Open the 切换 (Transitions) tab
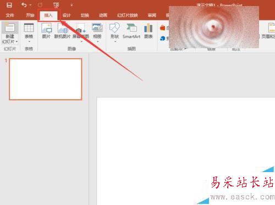 pos(85,15)
